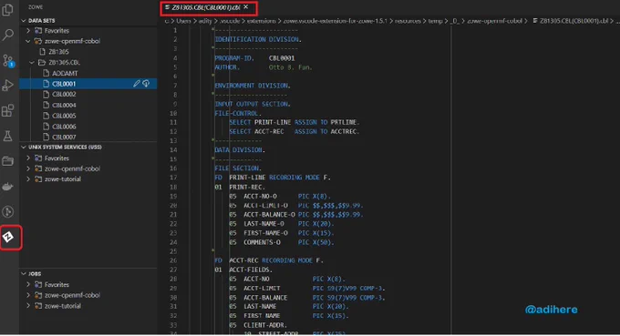
Task: Expand zowe-tutorial under USS
Action: click(x=28, y=179)
